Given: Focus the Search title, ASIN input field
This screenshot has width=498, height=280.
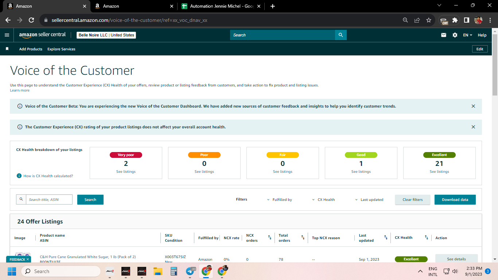Looking at the screenshot, I should [x=49, y=199].
